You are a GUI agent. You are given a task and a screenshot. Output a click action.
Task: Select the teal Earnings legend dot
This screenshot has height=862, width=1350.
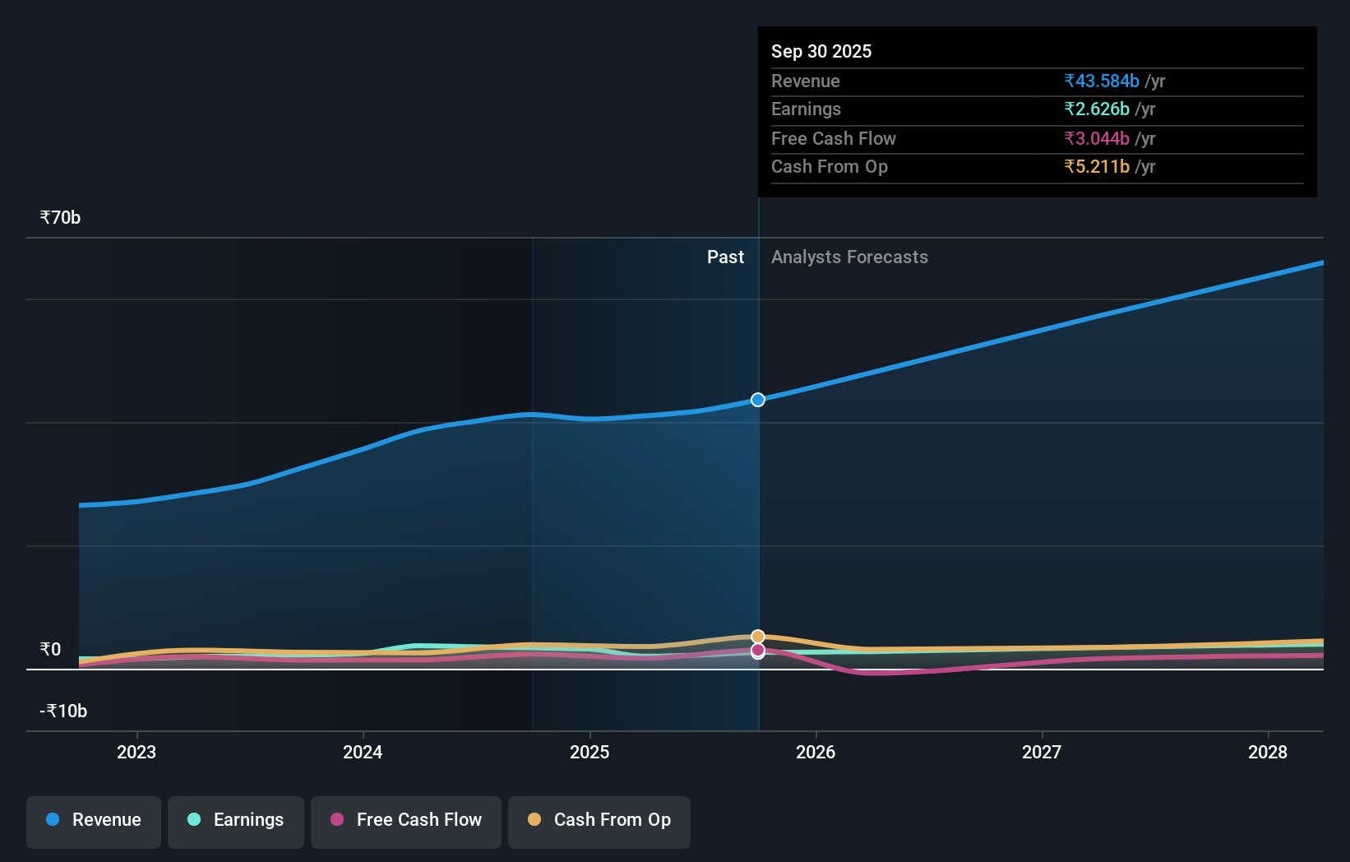(x=192, y=820)
